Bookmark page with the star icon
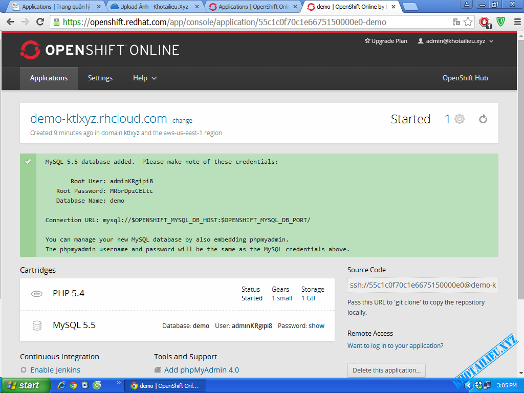The image size is (524, 393). tap(468, 22)
